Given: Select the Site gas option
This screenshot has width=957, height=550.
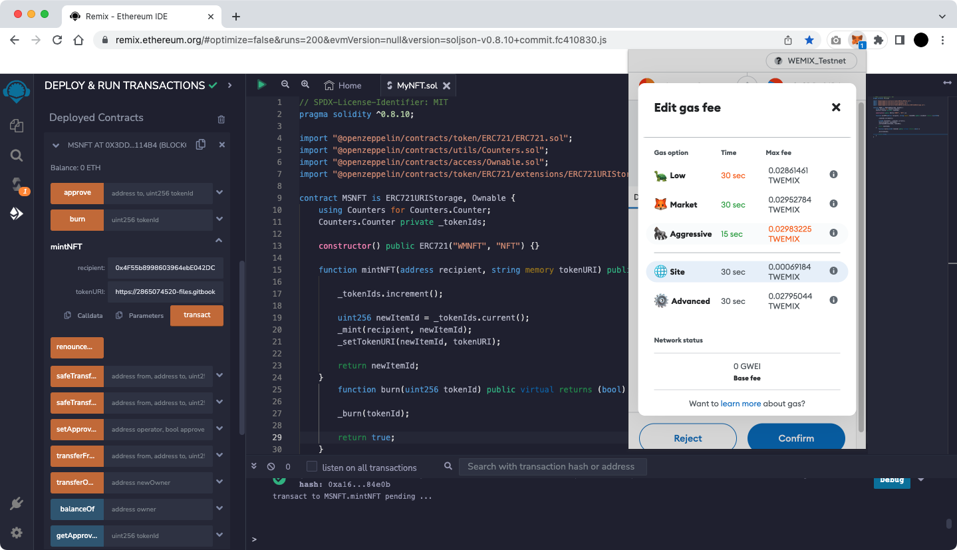Looking at the screenshot, I should tap(747, 271).
